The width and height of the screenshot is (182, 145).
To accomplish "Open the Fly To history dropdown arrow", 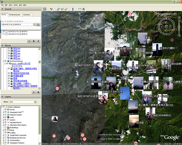I will point(35,24).
